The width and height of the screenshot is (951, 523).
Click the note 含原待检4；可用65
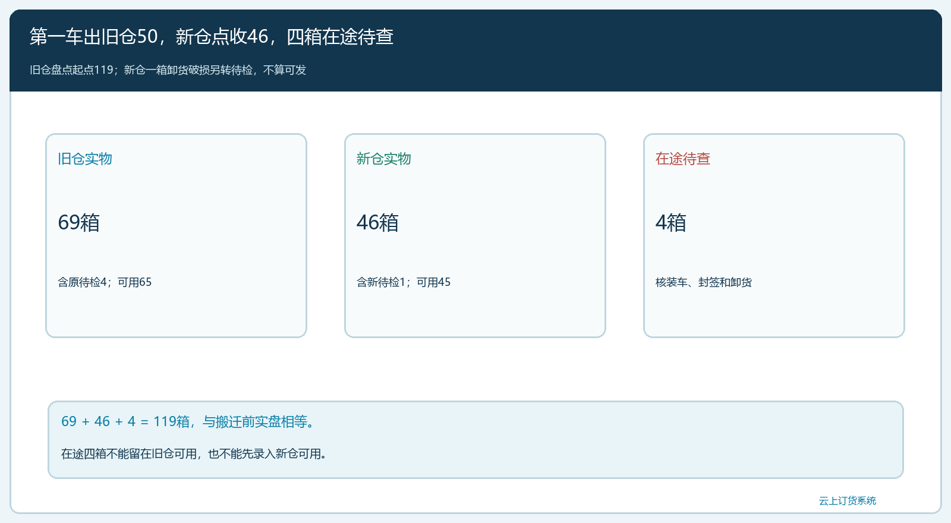(105, 282)
